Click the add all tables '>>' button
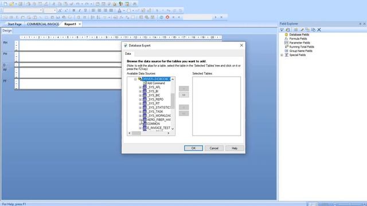 [x=183, y=95]
